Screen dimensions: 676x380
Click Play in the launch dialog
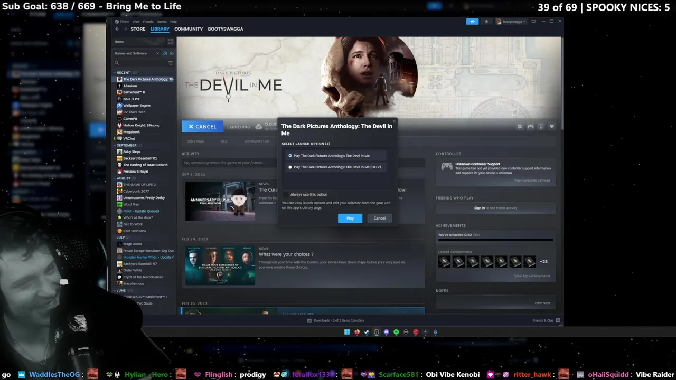pos(350,218)
